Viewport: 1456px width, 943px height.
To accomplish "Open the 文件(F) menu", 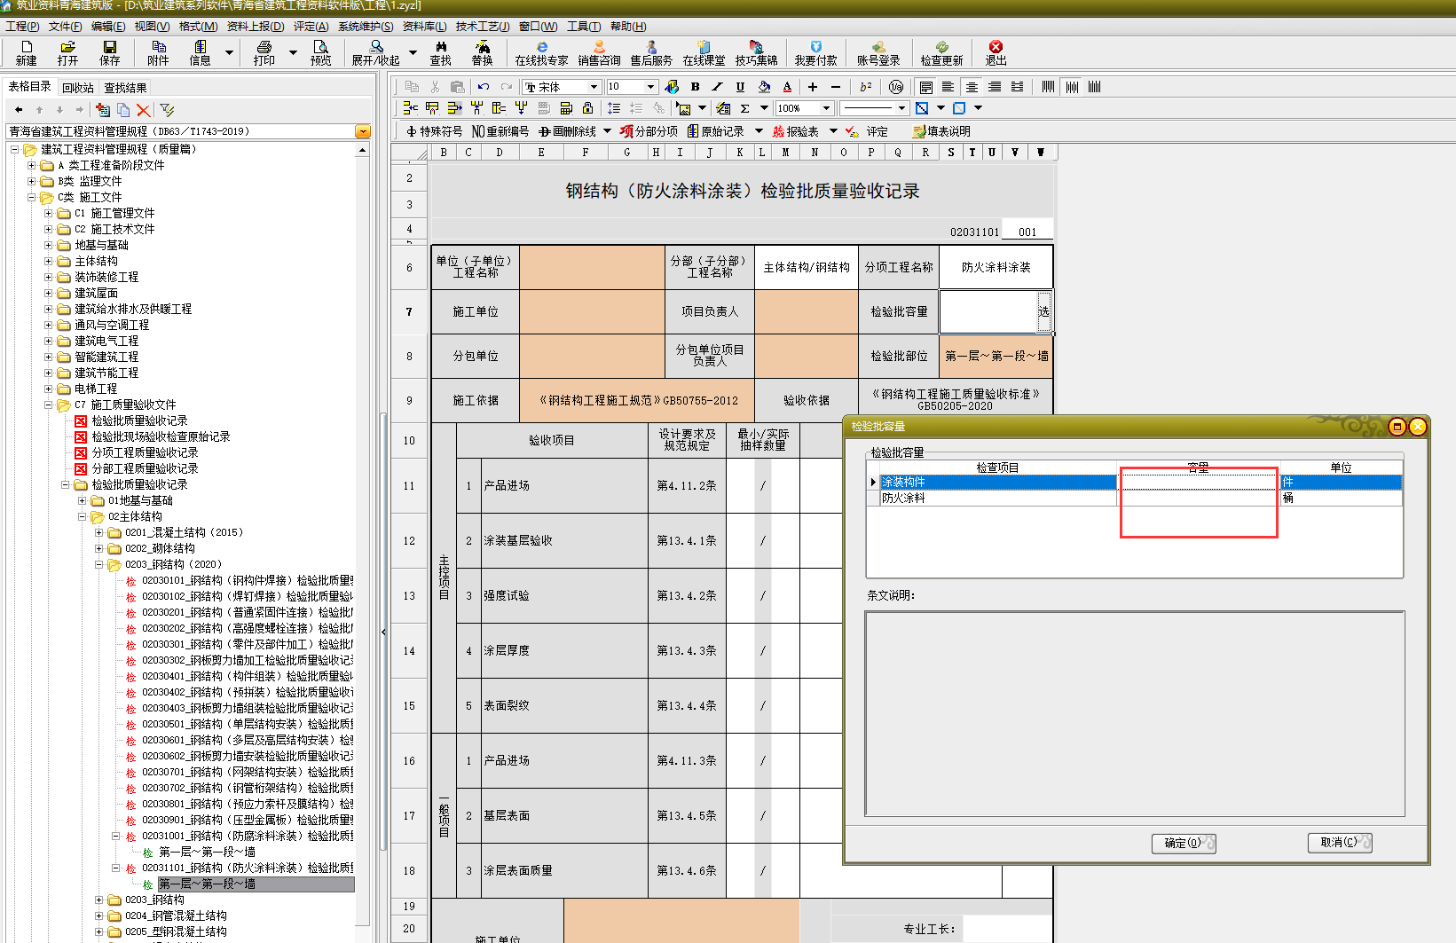I will click(65, 27).
